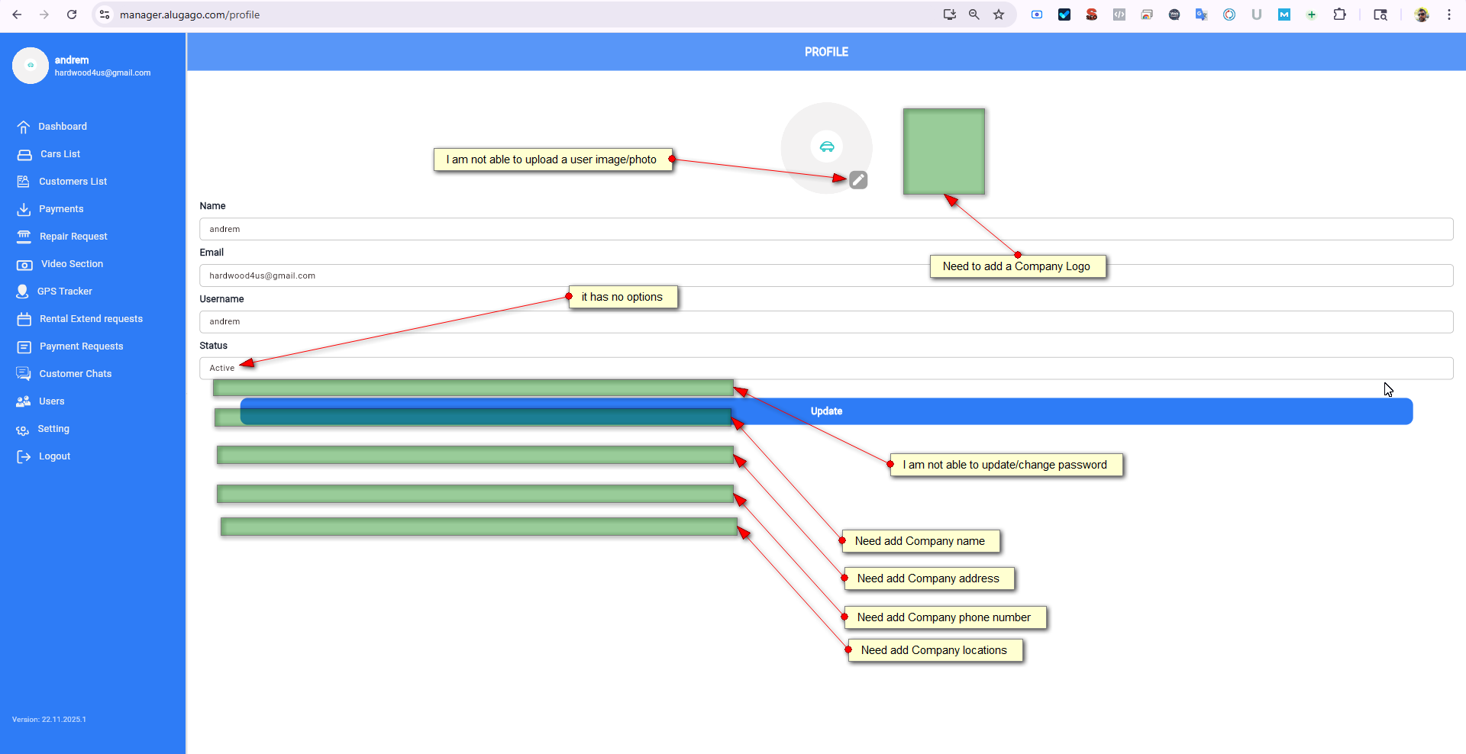Click the Setting gear icon in sidebar

pos(23,430)
